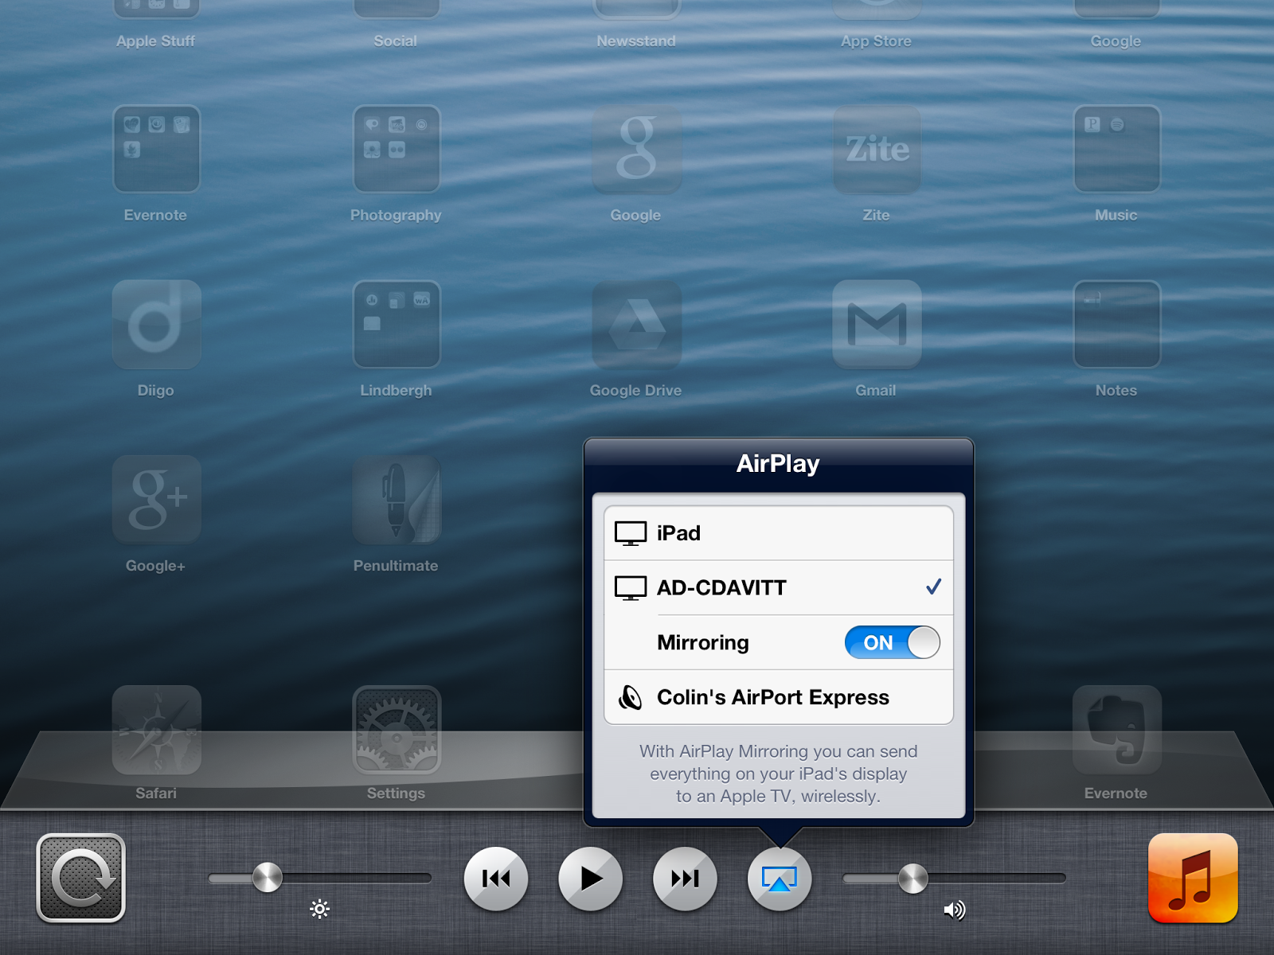The height and width of the screenshot is (955, 1274).
Task: Launch the Google search app
Action: pyautogui.click(x=636, y=149)
